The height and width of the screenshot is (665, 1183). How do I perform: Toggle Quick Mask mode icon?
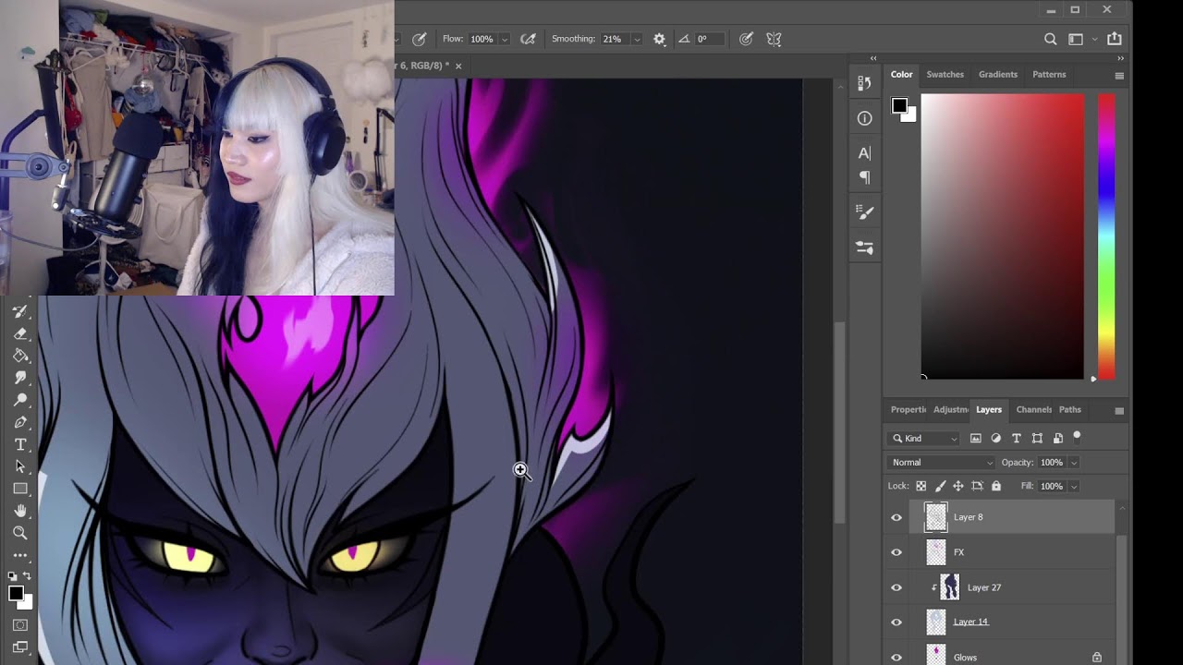point(20,625)
